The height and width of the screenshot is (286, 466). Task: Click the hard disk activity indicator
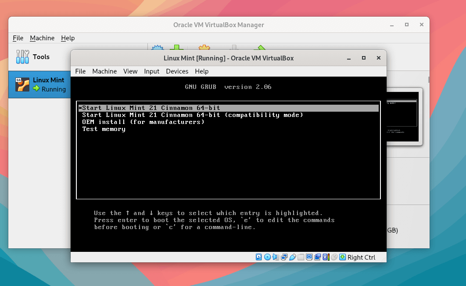(259, 257)
